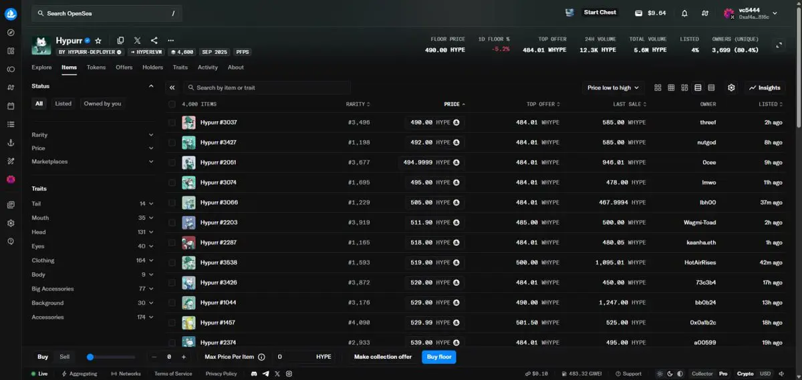Image resolution: width=802 pixels, height=380 pixels.
Task: Switch to the Activity tab
Action: tap(208, 67)
